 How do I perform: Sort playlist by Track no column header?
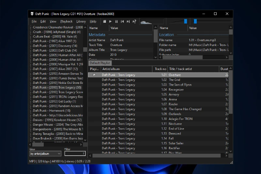pos(160,69)
